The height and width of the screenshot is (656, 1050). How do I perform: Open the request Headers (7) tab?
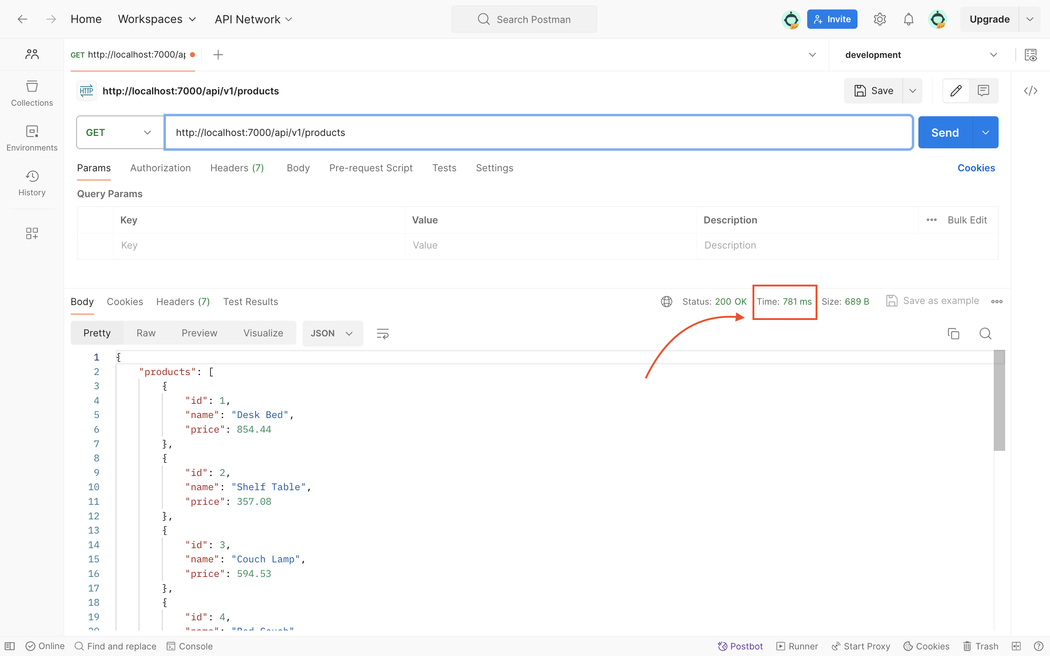point(237,168)
